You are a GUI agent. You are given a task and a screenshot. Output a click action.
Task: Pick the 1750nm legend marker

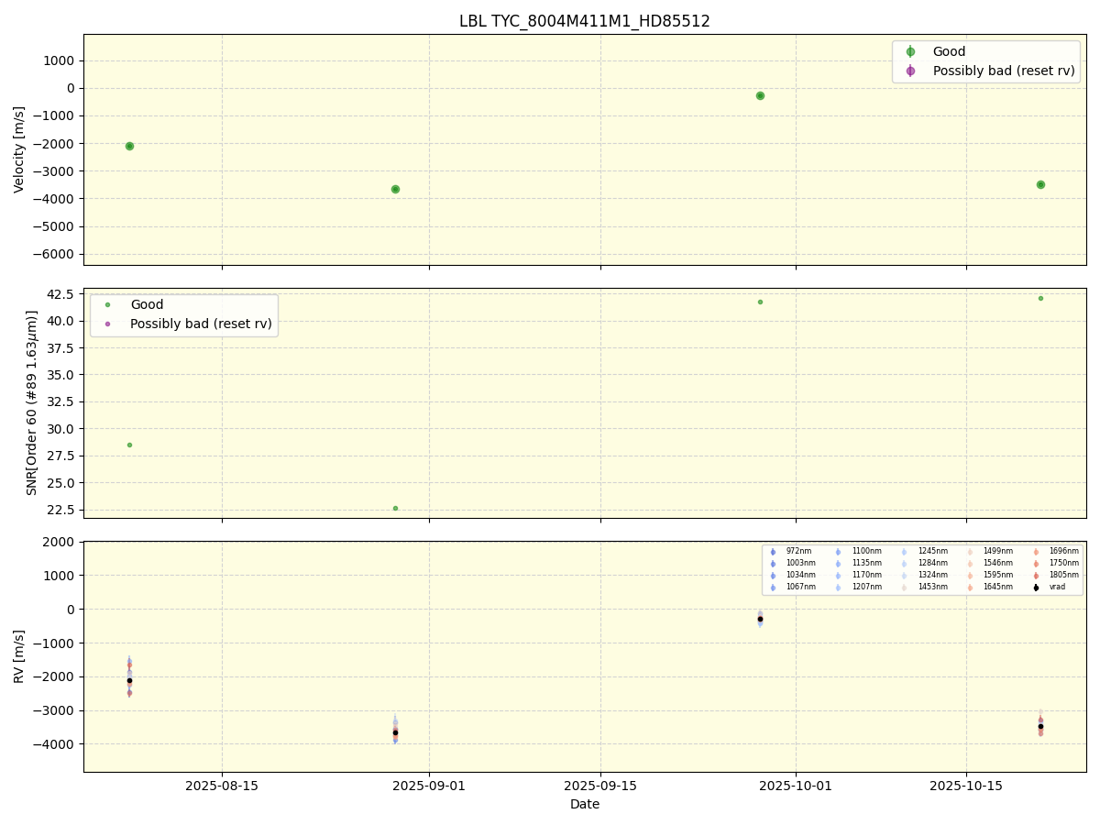(x=1036, y=564)
